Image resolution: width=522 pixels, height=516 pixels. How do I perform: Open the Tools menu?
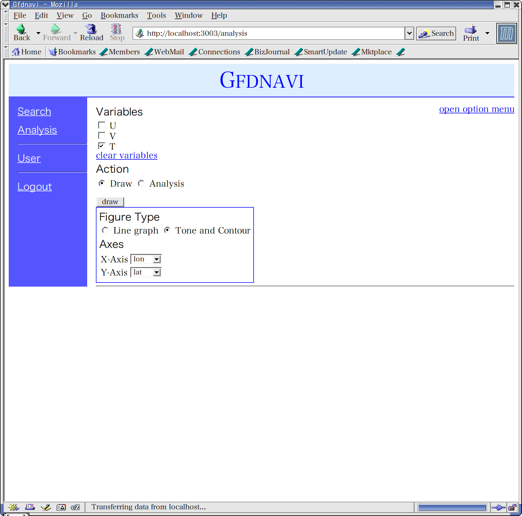coord(156,15)
